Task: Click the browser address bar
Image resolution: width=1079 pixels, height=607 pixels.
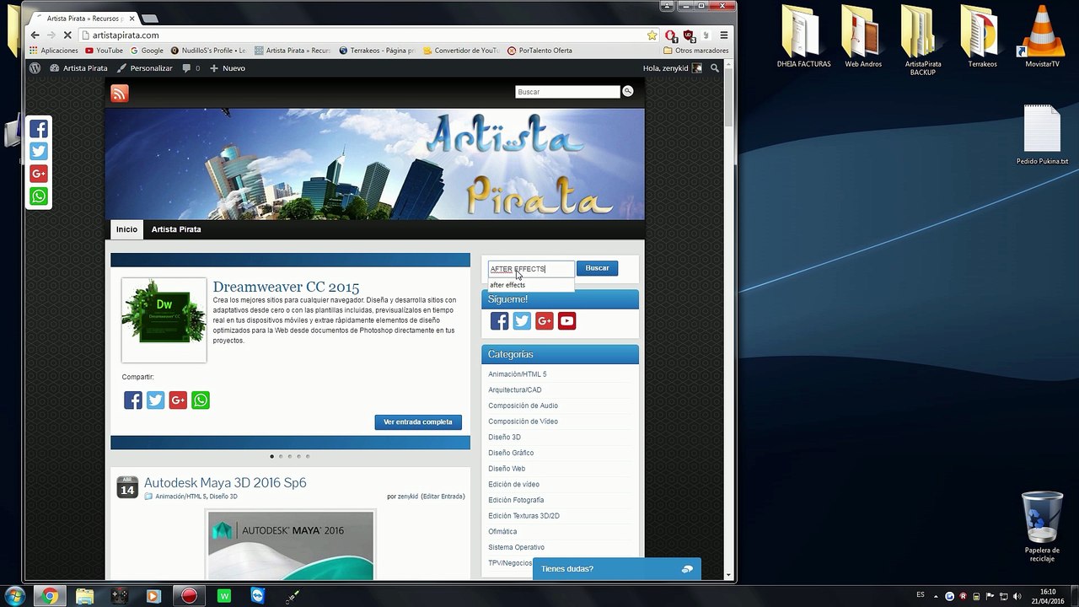Action: coord(362,35)
